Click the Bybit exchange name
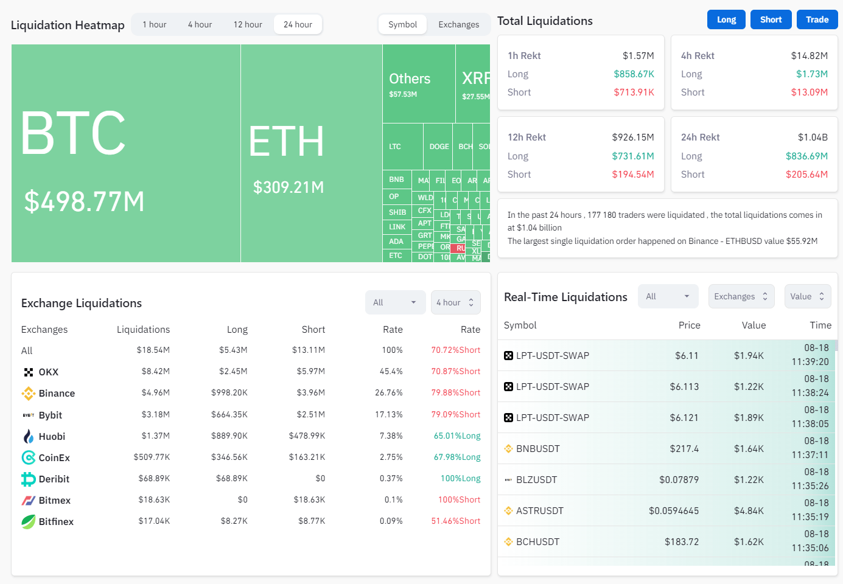Viewport: 843px width, 584px height. pos(51,415)
